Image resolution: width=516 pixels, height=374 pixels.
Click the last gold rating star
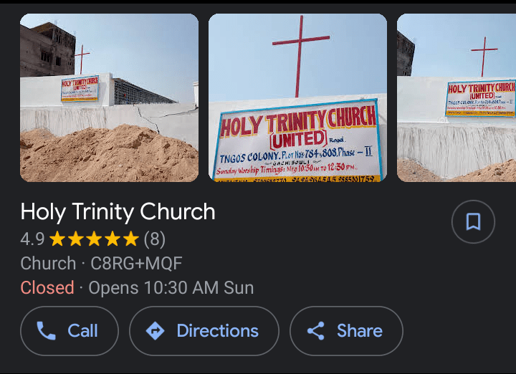click(130, 239)
